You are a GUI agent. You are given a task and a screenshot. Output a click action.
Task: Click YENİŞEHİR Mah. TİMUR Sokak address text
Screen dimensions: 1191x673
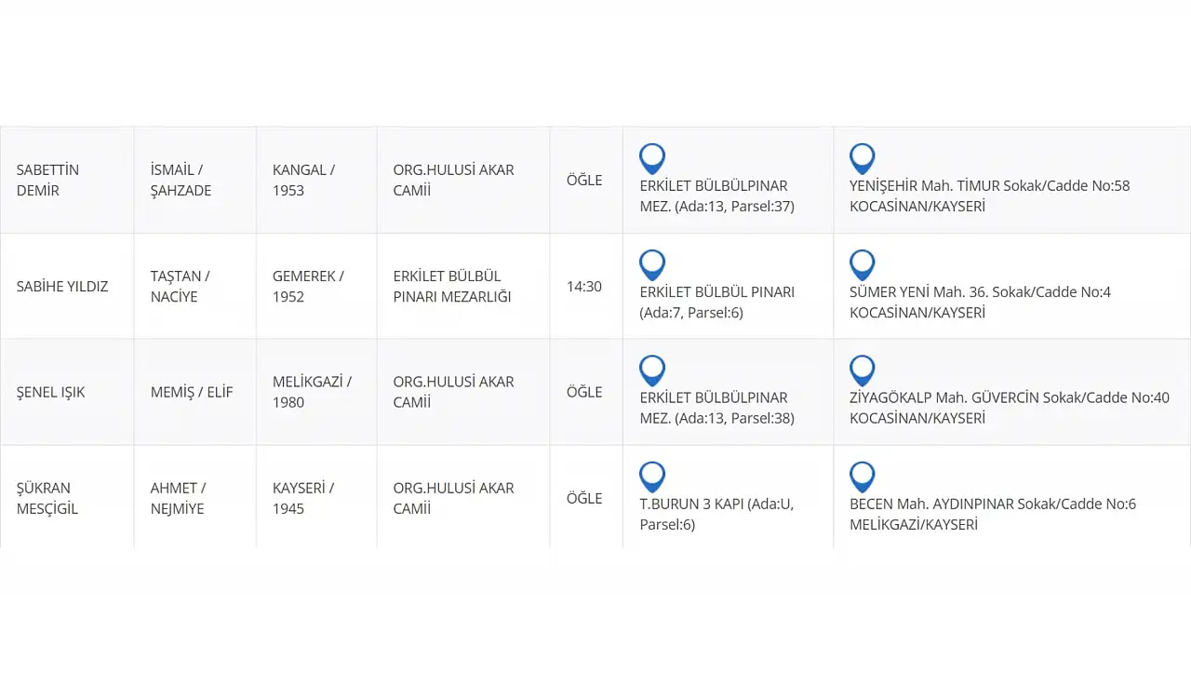point(989,195)
